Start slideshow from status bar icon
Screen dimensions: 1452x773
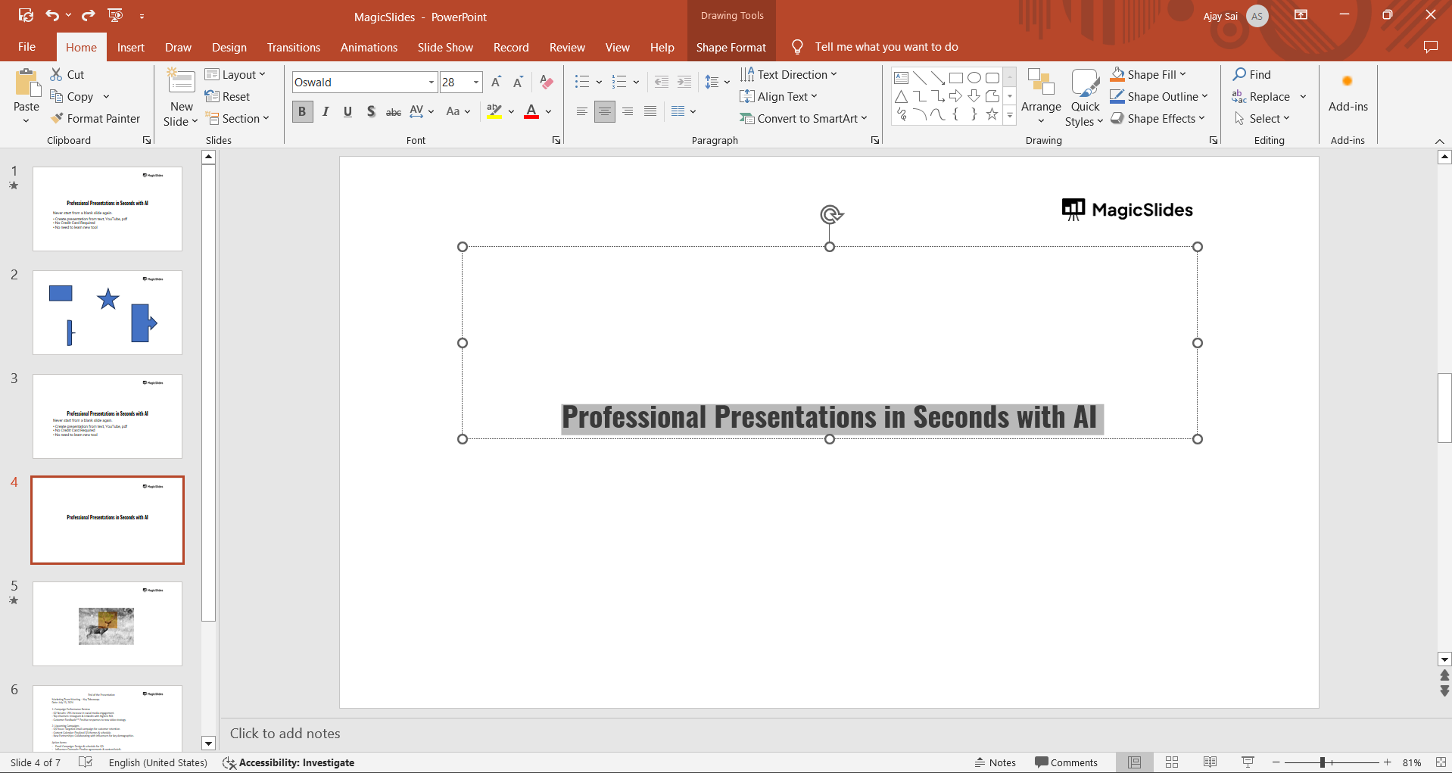(1248, 762)
